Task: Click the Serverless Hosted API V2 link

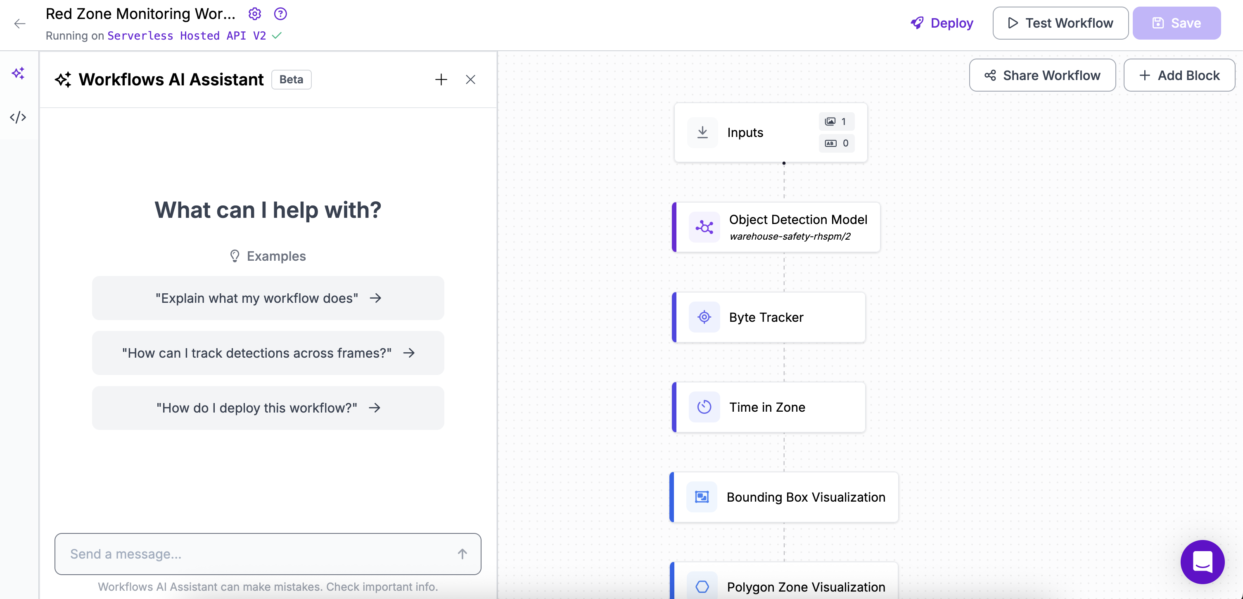Action: [186, 35]
